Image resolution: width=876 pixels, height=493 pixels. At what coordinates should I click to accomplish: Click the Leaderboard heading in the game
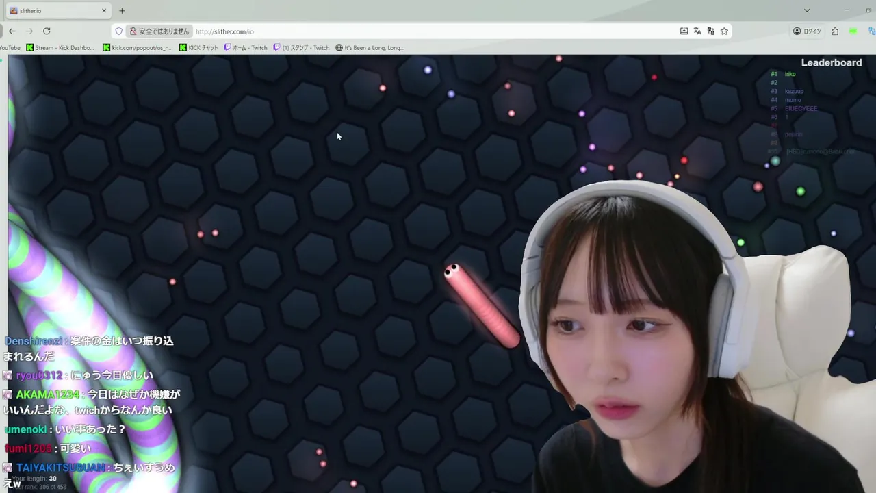click(x=832, y=62)
